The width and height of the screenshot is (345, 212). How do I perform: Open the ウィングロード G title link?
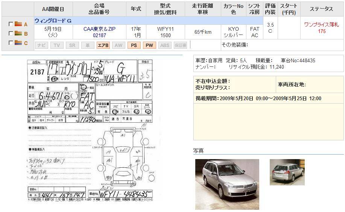tap(53, 21)
